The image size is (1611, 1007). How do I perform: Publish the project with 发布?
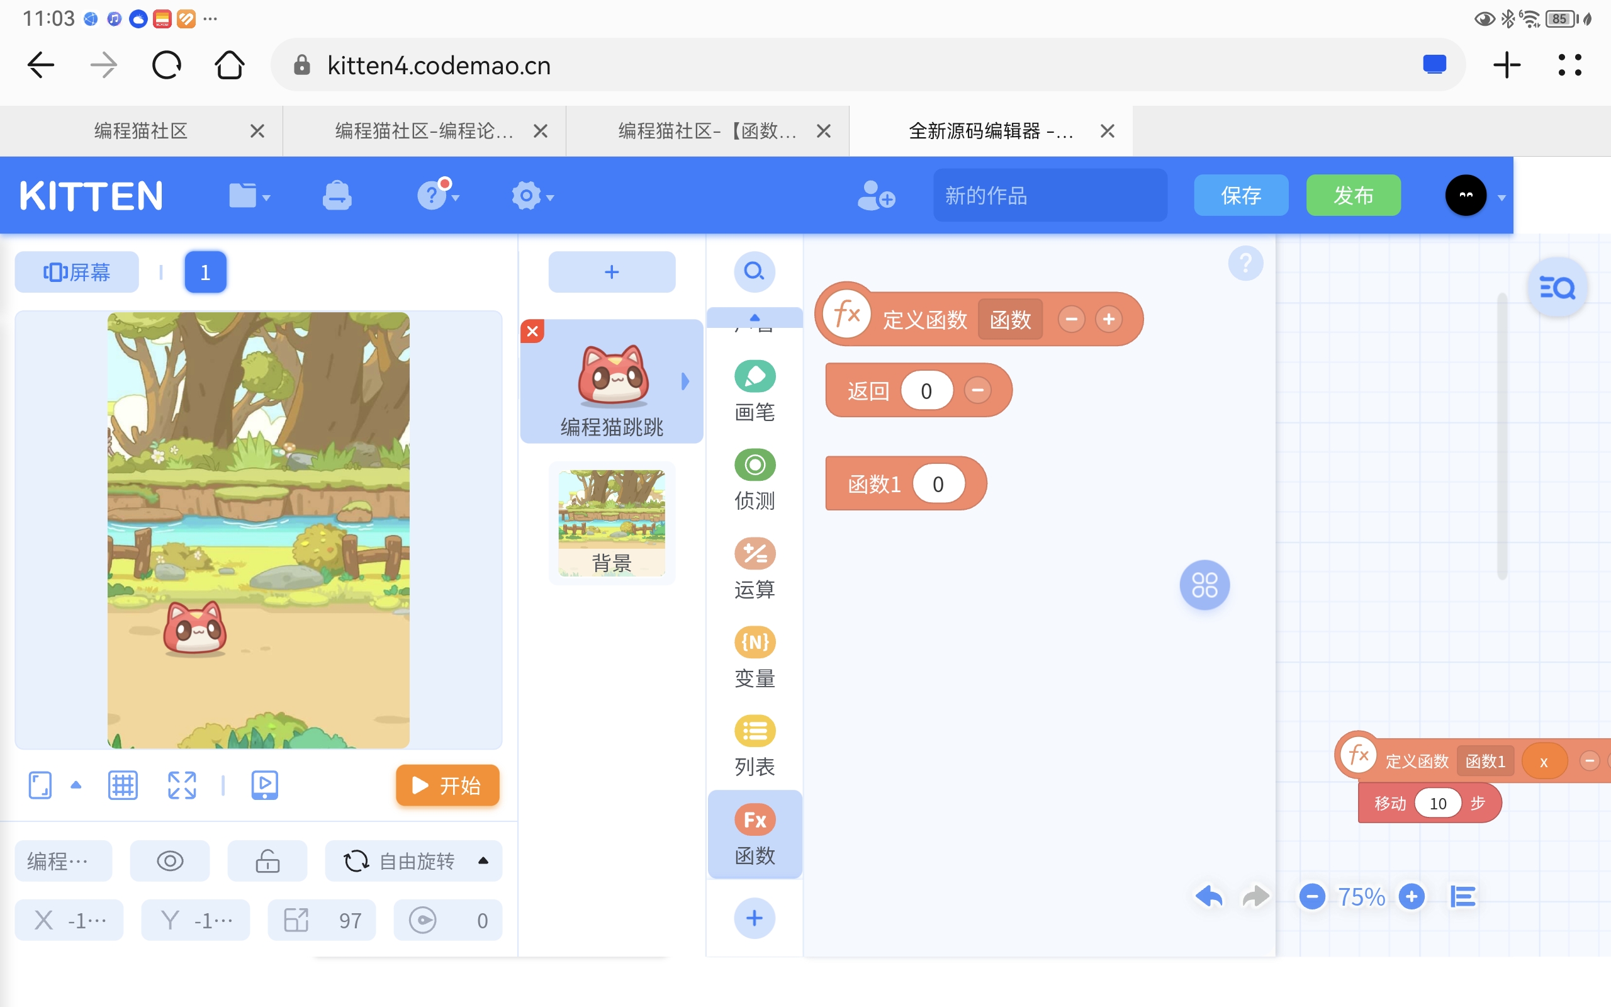pos(1354,195)
